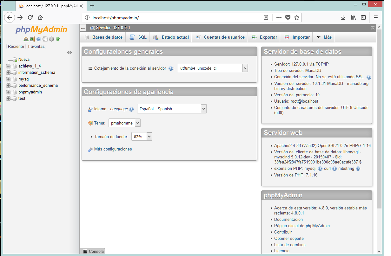Expand the performance_schema database node
The height and width of the screenshot is (256, 391).
(8, 86)
